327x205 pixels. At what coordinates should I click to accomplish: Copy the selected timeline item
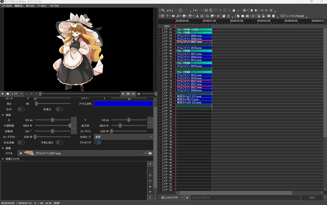[x=211, y=10]
